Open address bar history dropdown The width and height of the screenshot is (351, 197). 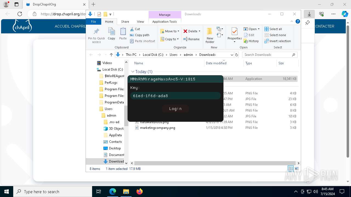pos(232,55)
